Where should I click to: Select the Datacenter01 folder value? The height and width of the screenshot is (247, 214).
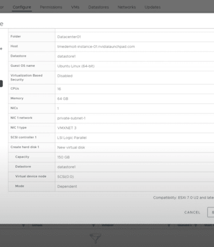(69, 37)
